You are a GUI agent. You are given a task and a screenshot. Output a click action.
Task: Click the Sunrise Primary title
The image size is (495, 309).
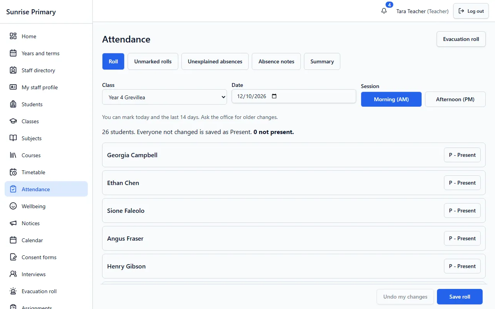pos(31,12)
